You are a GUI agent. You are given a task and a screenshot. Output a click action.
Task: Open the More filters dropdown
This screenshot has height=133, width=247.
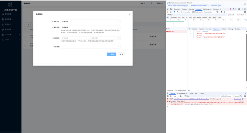click(241, 15)
